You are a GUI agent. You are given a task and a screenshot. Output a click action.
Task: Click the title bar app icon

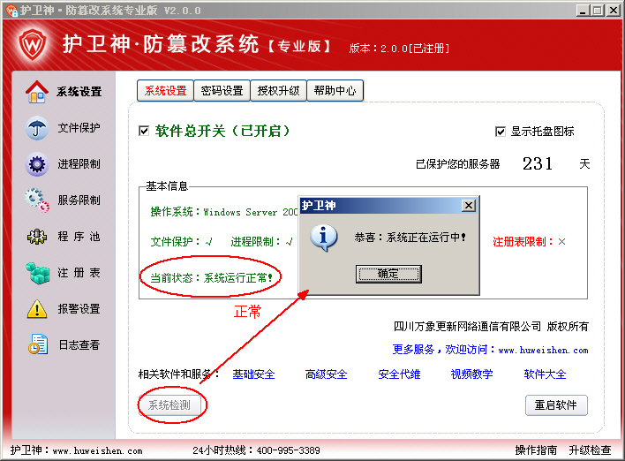pyautogui.click(x=11, y=11)
